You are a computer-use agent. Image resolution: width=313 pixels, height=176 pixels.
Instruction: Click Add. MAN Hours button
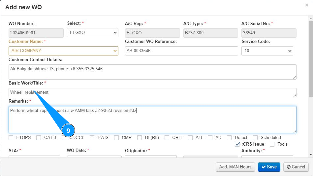pos(235,167)
